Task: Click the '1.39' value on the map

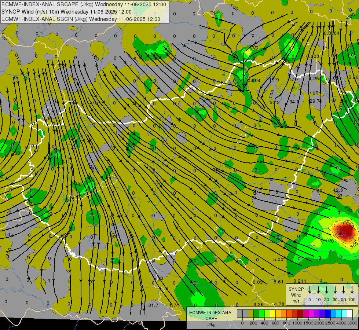Action: [318, 191]
